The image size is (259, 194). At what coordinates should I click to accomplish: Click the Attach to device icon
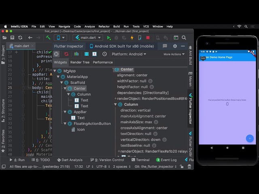(x=140, y=38)
